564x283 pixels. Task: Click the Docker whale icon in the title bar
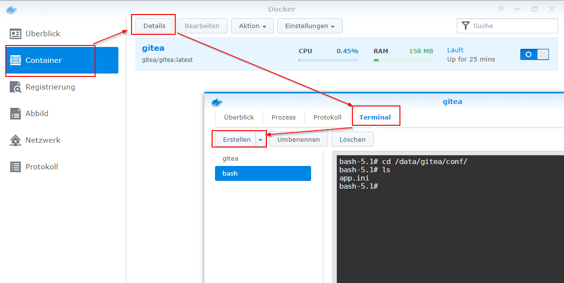pyautogui.click(x=11, y=9)
